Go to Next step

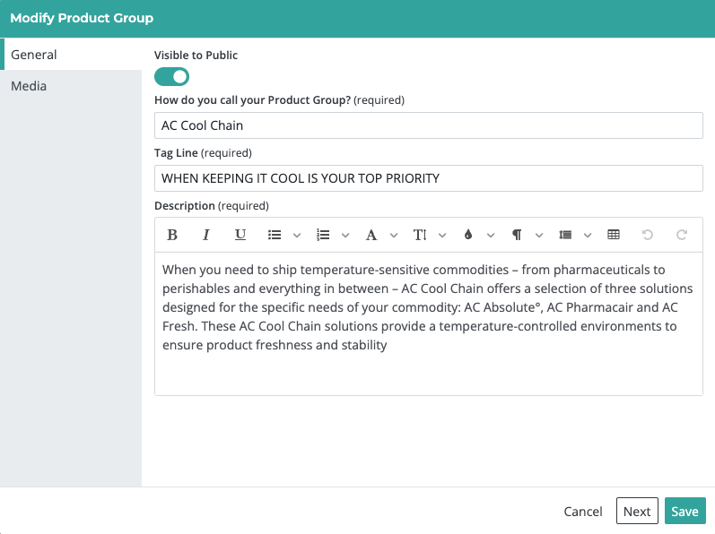tap(637, 511)
